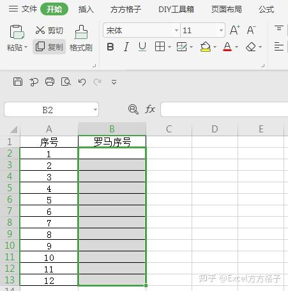This screenshot has width=288, height=291.
Task: Click the Undo arrow
Action: point(82,82)
